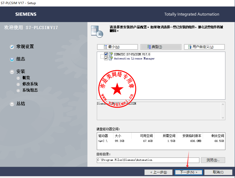Viewport: 235px width, 178px height.
Task: Toggle the Automation License Manager checkbox
Action: click(x=106, y=58)
